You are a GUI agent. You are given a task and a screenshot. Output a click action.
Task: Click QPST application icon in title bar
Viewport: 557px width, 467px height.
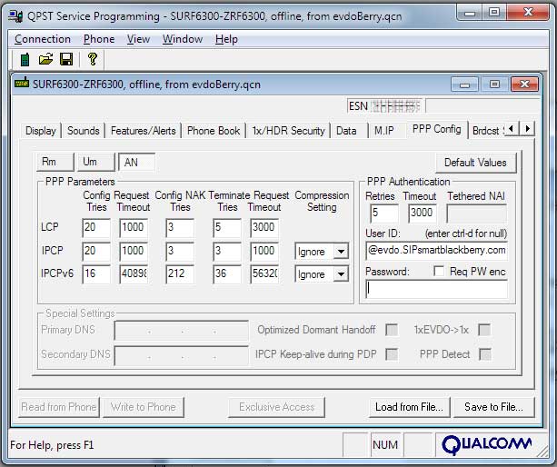coord(15,16)
